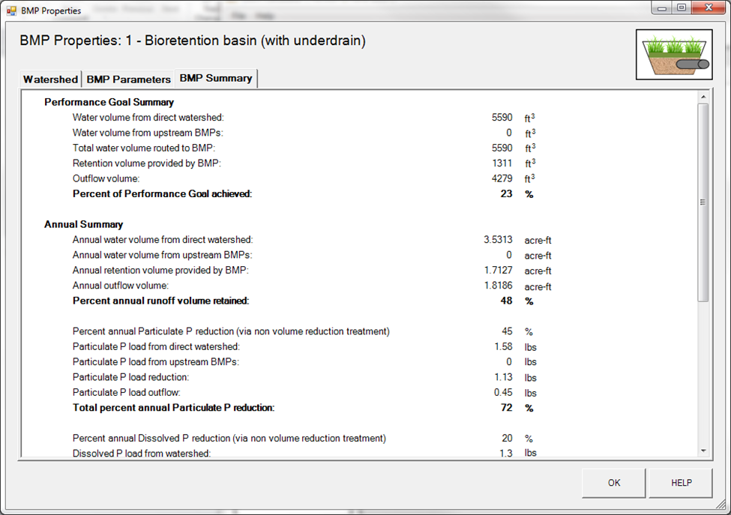
Task: Click 'Total water volume routed to BMP:' label
Action: [x=144, y=148]
